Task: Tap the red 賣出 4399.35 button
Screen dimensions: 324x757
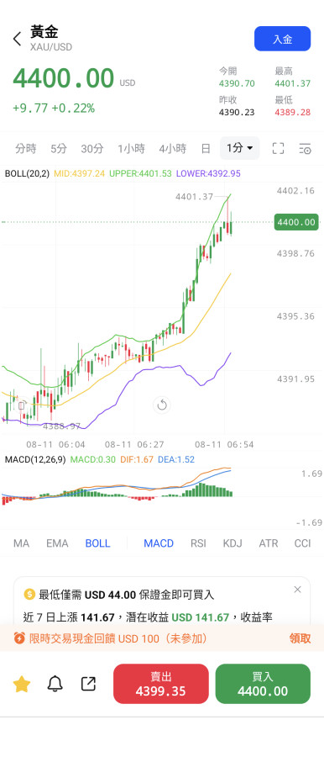Action: pyautogui.click(x=161, y=684)
